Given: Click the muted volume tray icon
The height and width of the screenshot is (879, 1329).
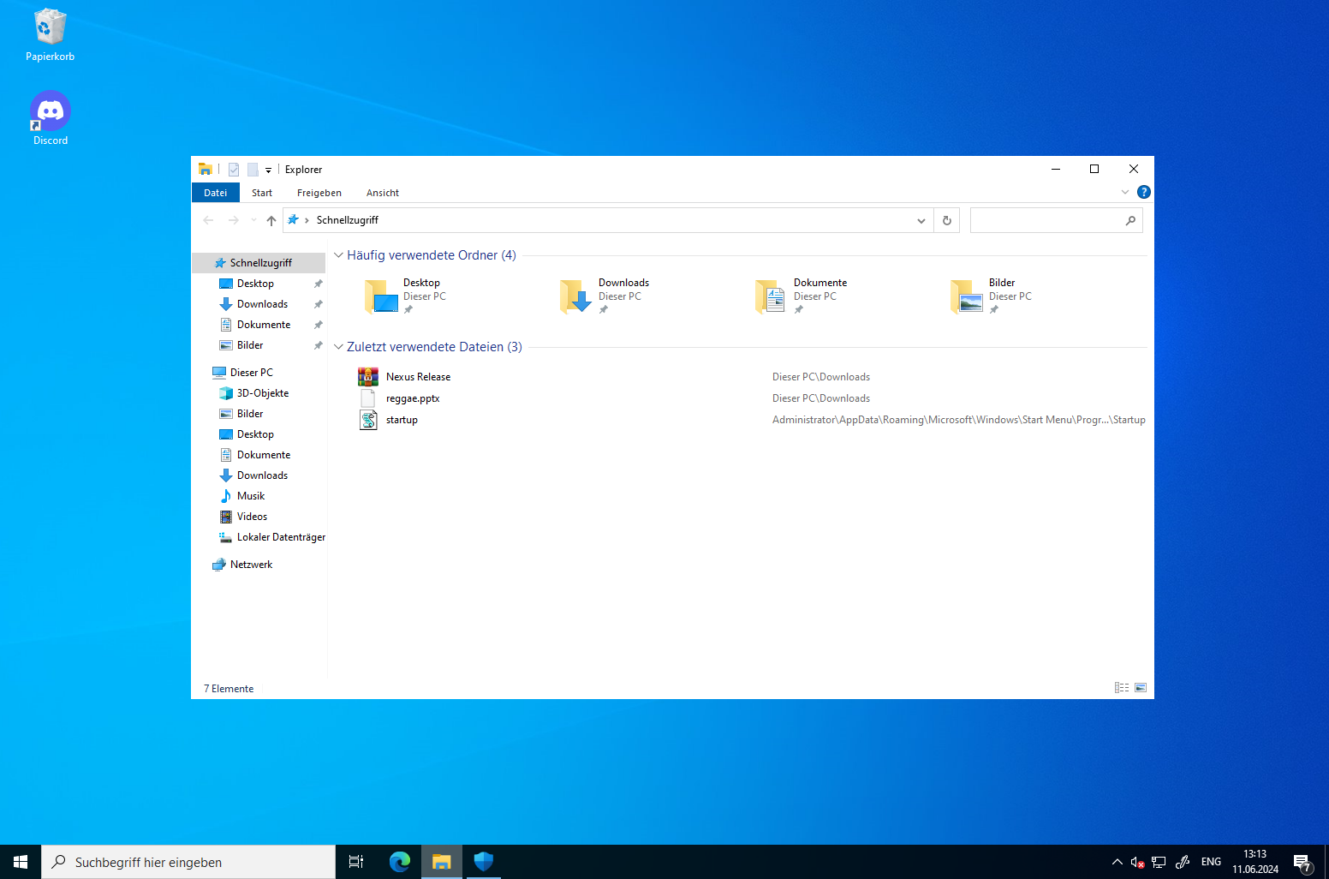Looking at the screenshot, I should [1137, 862].
